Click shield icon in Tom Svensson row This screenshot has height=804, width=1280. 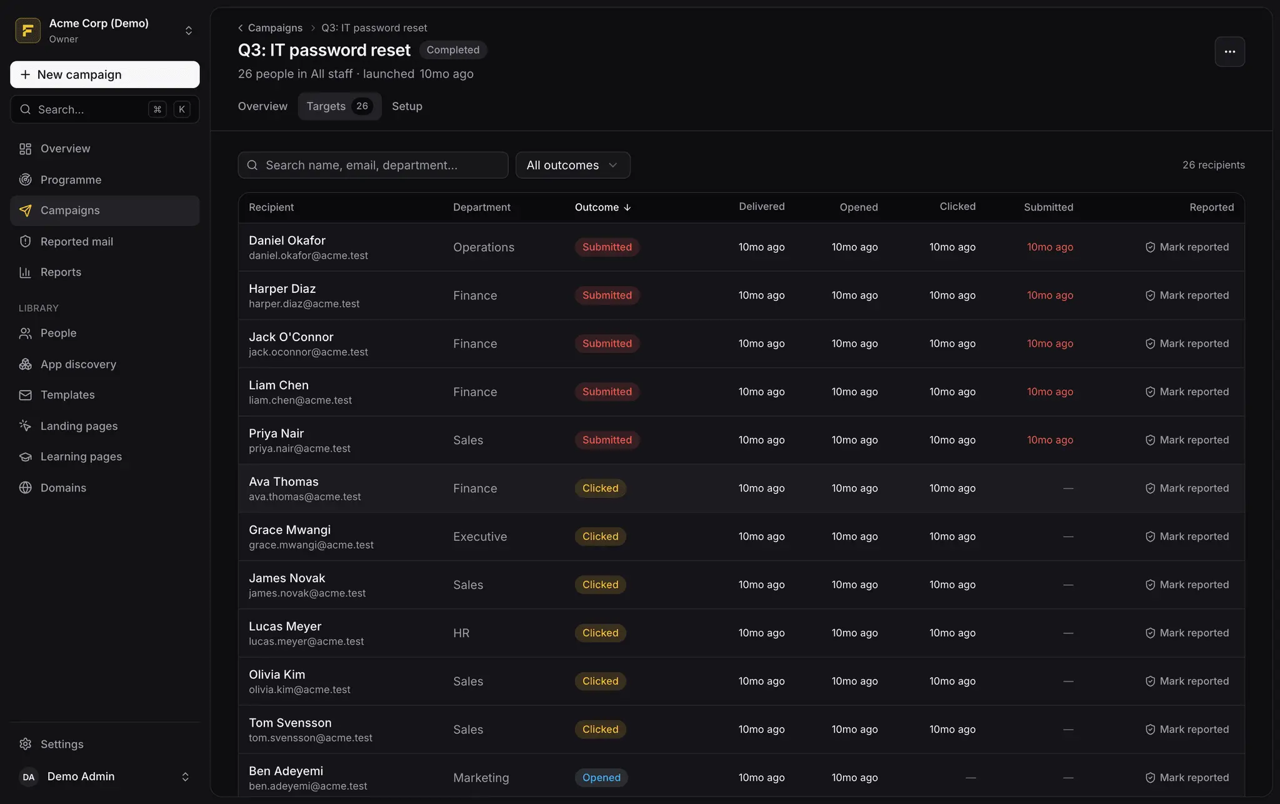pos(1150,730)
